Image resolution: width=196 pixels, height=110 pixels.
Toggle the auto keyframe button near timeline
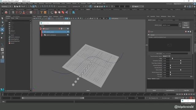coord(191,98)
